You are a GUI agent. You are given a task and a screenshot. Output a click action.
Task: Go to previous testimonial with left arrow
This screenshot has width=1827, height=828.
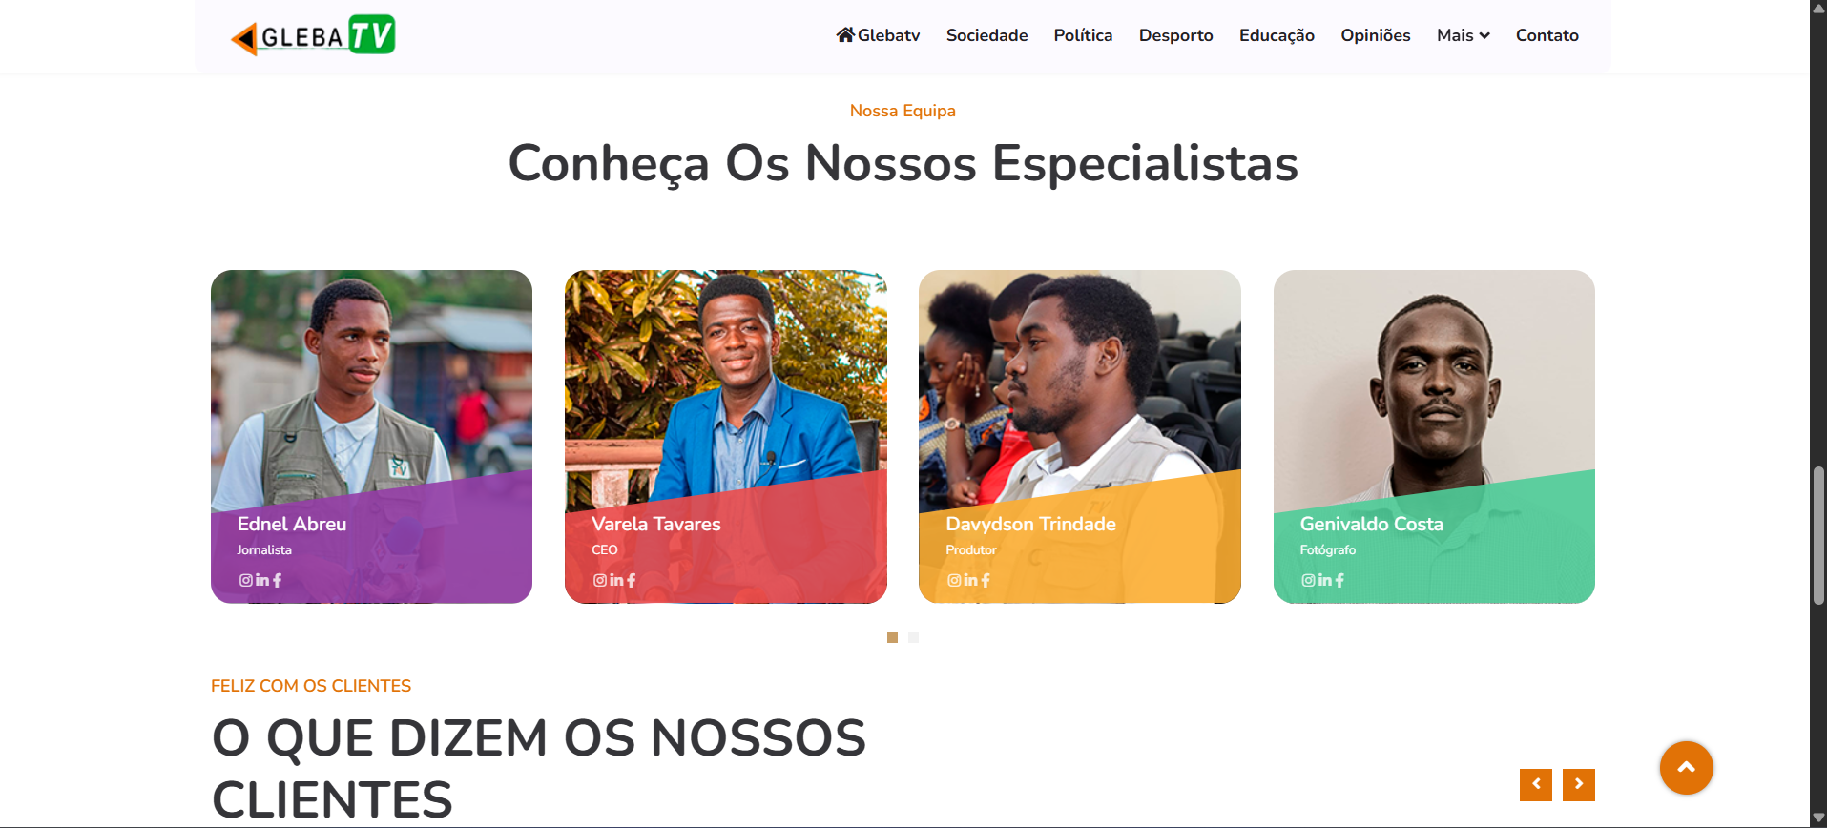tap(1535, 784)
